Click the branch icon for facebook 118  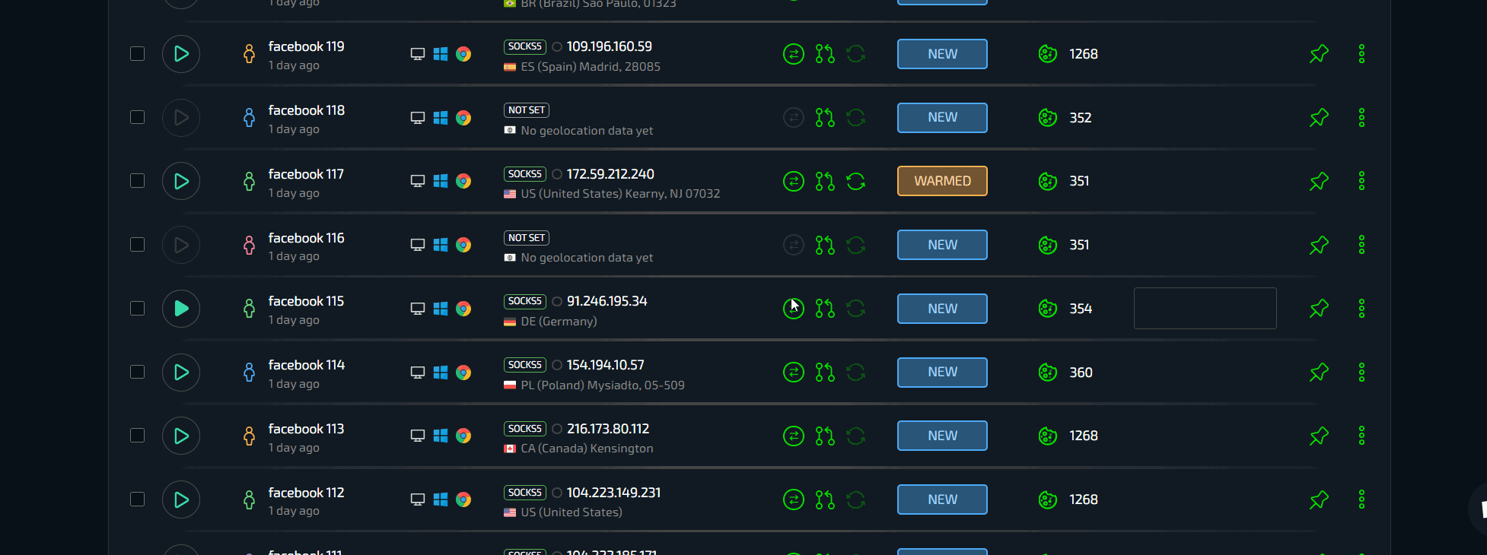825,118
